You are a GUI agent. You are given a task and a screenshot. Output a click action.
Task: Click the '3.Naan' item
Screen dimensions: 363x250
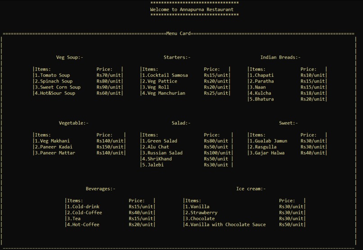click(258, 87)
